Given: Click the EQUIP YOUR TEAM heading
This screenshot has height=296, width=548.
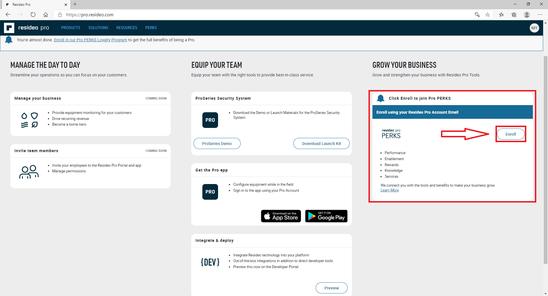Looking at the screenshot, I should point(217,65).
